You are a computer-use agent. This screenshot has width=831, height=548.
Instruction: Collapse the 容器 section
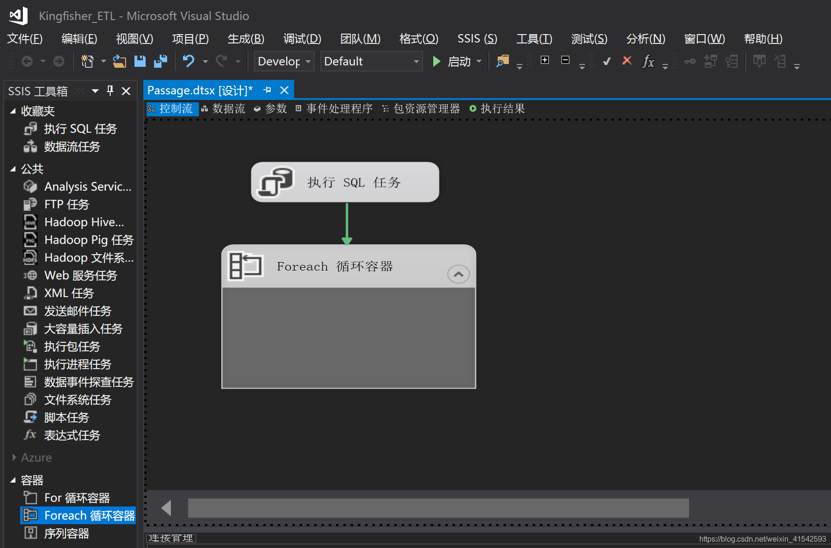tap(13, 480)
